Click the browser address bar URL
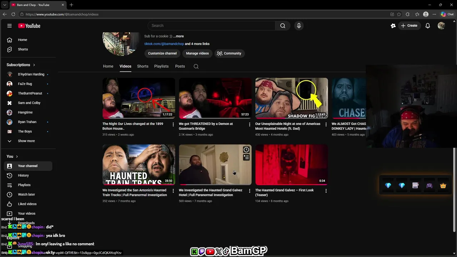Screen dimensions: 457x257 point(62,14)
